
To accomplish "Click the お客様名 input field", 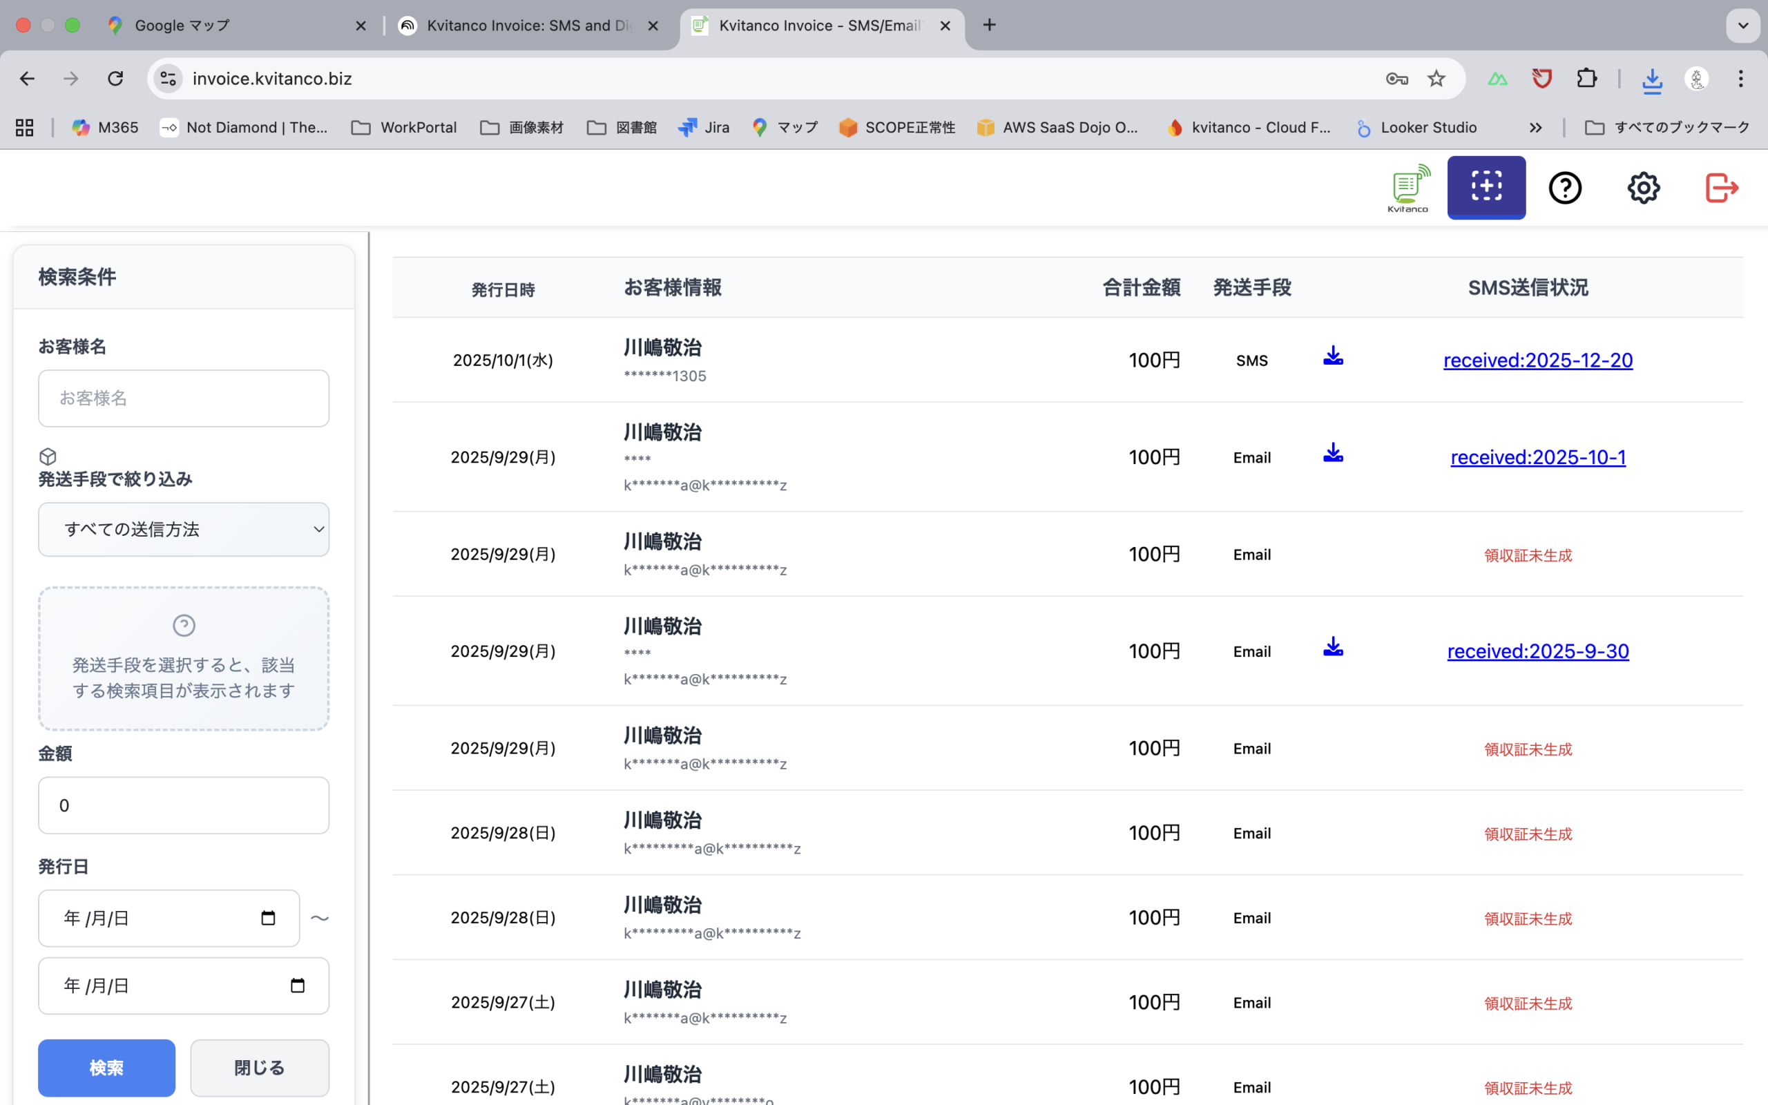I will 184,398.
